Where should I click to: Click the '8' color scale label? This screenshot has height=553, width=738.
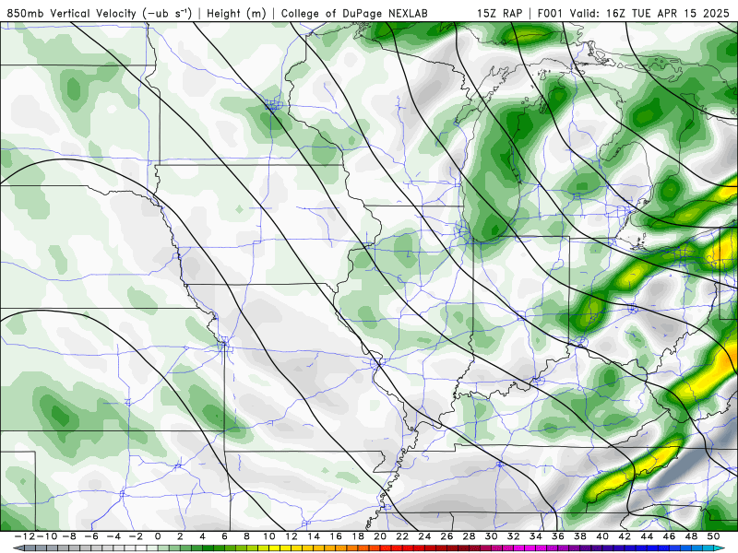tap(246, 536)
